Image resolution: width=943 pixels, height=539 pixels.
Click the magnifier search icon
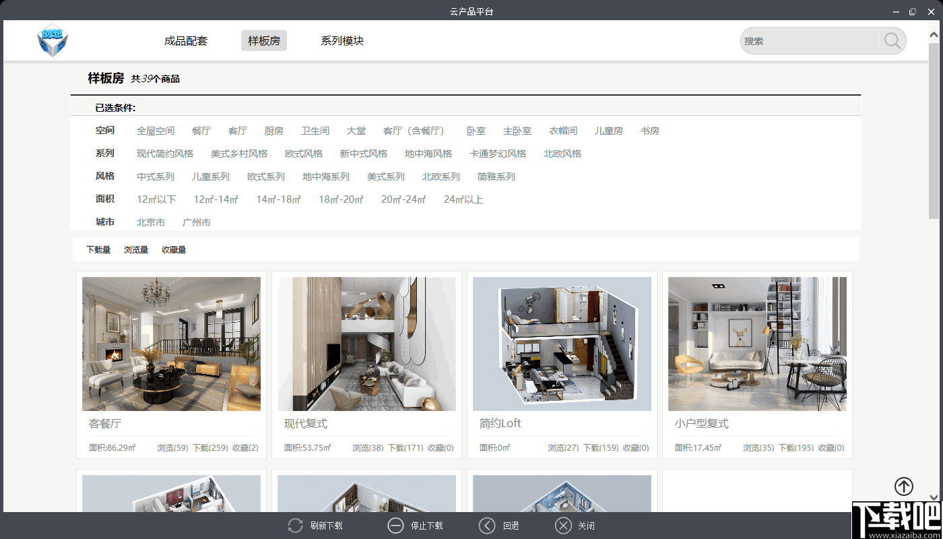(x=892, y=41)
